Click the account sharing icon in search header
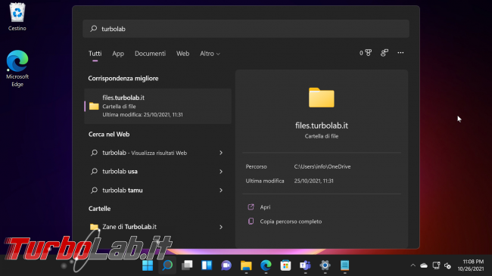Image resolution: width=492 pixels, height=276 pixels. tap(385, 53)
